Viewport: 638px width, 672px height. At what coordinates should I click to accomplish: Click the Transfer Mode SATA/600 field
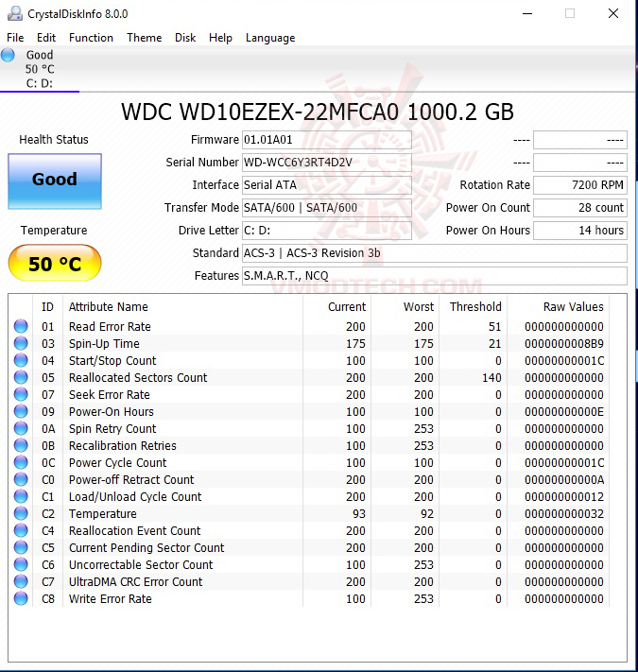[x=327, y=207]
